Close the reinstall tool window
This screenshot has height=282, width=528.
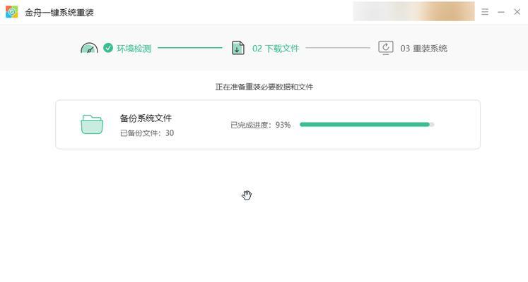pos(517,12)
